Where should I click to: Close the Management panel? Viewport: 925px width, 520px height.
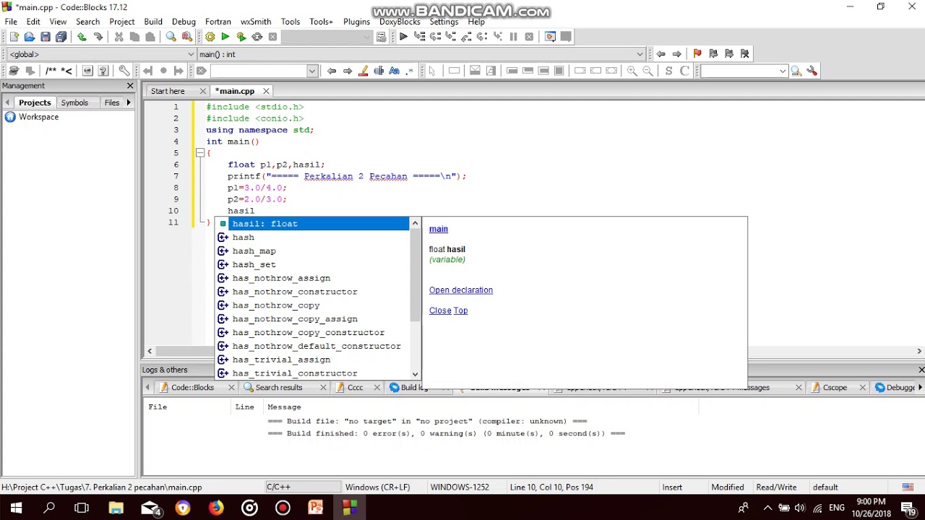[x=130, y=86]
